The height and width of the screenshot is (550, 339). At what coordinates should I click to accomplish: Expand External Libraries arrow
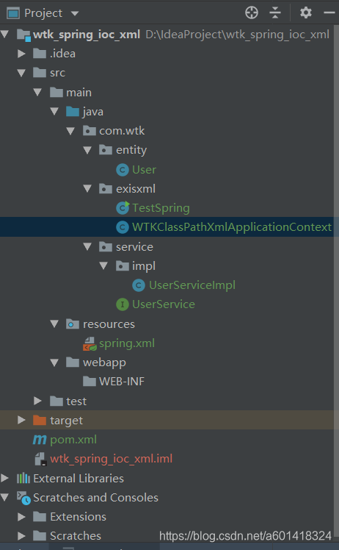(x=5, y=478)
